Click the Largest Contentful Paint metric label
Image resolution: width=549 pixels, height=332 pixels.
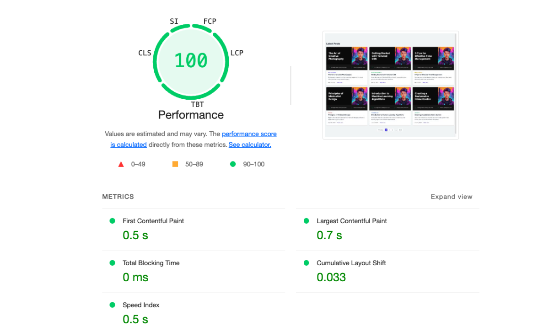[x=352, y=221]
